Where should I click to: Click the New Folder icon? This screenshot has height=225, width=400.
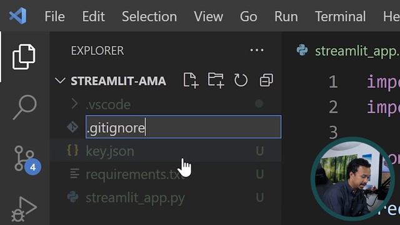(216, 81)
